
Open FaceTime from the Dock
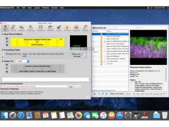tap(95, 115)
